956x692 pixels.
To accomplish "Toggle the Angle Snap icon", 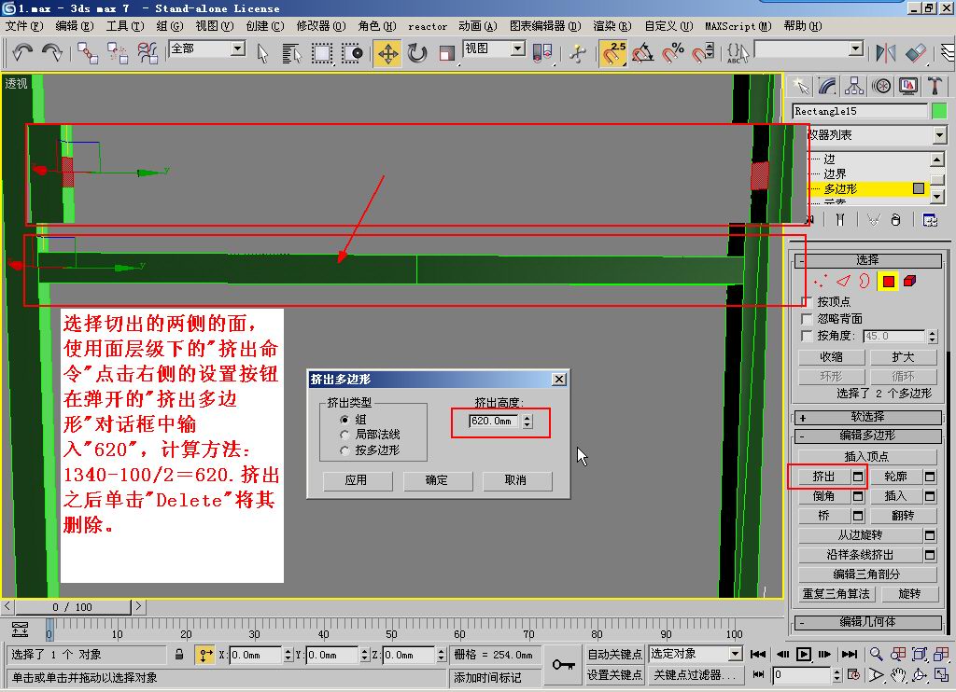I will pyautogui.click(x=642, y=53).
